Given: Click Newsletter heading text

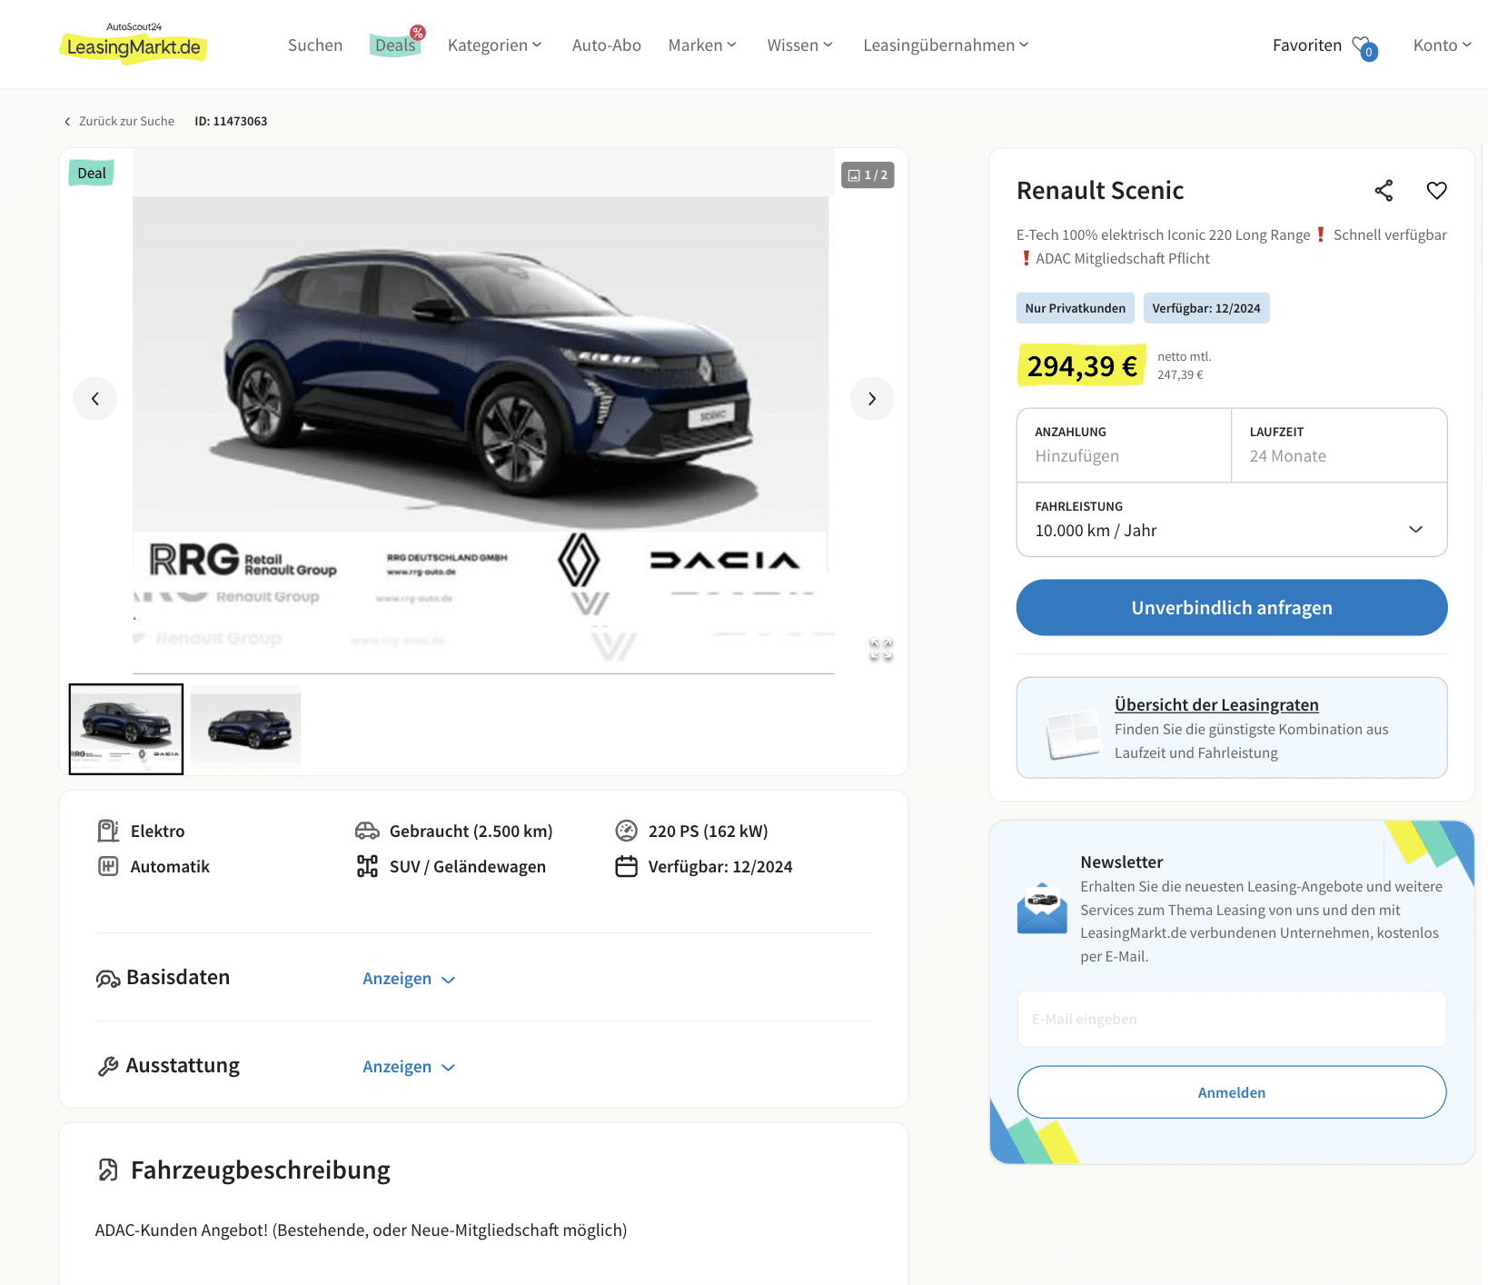Looking at the screenshot, I should pyautogui.click(x=1122, y=862).
